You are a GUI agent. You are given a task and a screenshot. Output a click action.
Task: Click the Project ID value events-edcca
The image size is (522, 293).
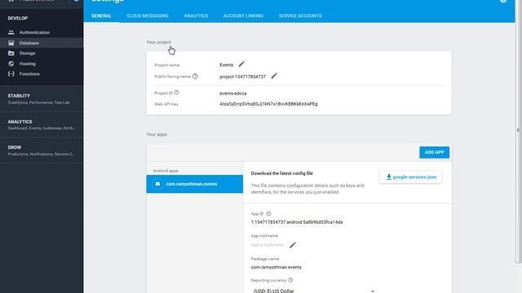click(233, 94)
